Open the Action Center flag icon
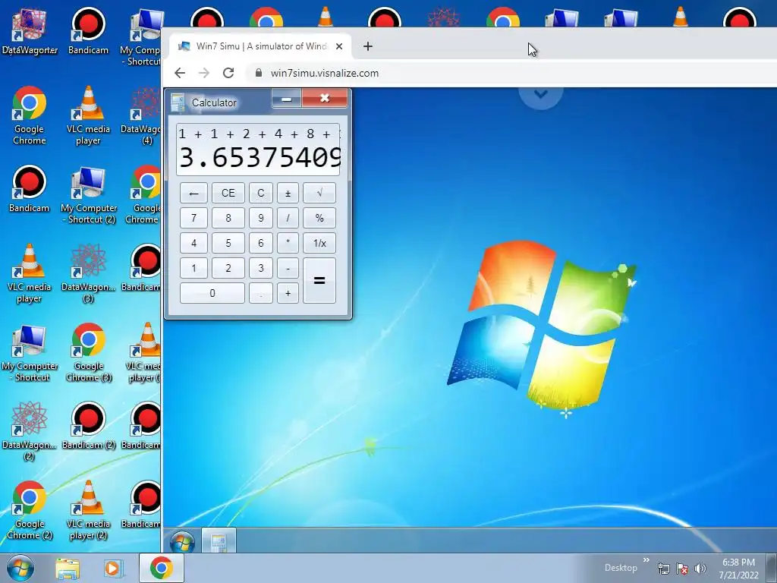 click(682, 569)
